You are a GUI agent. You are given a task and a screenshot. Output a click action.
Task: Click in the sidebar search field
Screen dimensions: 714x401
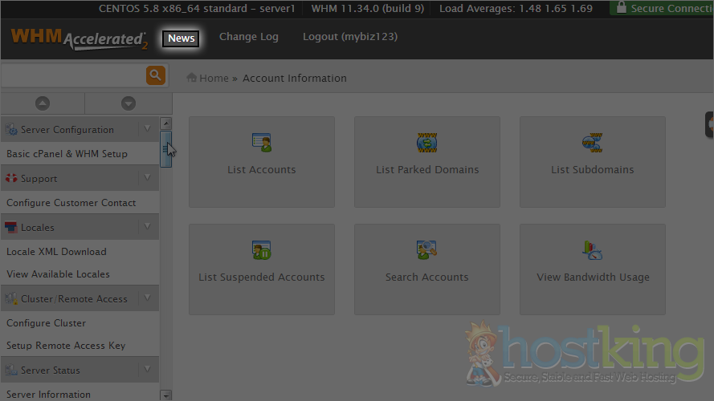pos(72,75)
